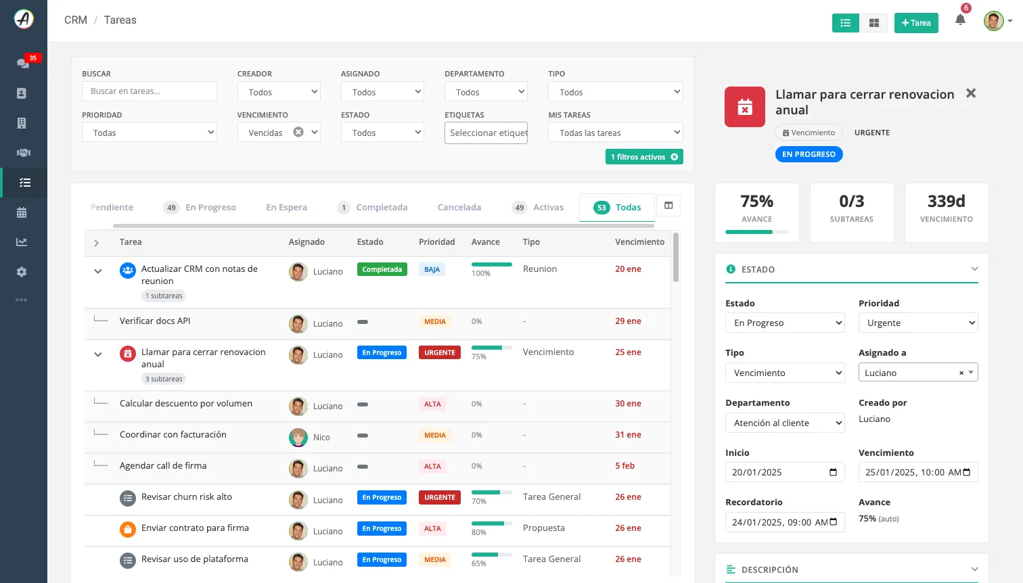Create a new task with +Tarea
The width and height of the screenshot is (1023, 583).
click(916, 23)
